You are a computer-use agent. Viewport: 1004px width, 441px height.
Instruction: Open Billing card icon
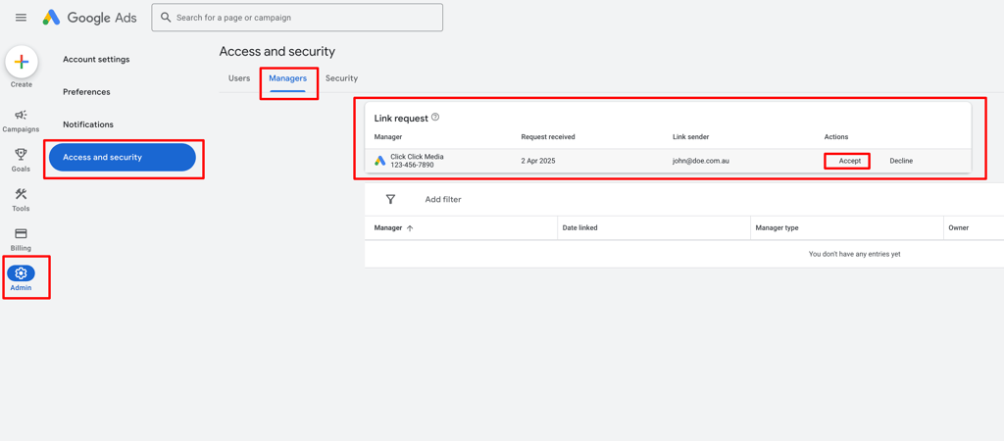[21, 234]
